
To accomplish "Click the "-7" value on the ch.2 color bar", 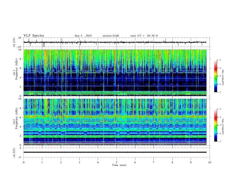I will [x=220, y=142].
